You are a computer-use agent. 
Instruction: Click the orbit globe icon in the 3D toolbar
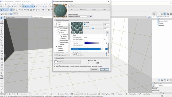point(28,10)
